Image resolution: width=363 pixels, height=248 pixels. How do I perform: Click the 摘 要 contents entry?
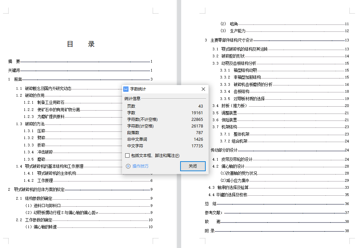80,61
